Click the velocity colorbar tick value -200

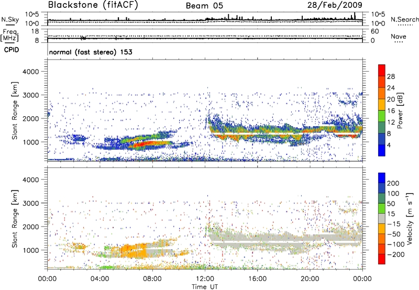tap(395, 254)
